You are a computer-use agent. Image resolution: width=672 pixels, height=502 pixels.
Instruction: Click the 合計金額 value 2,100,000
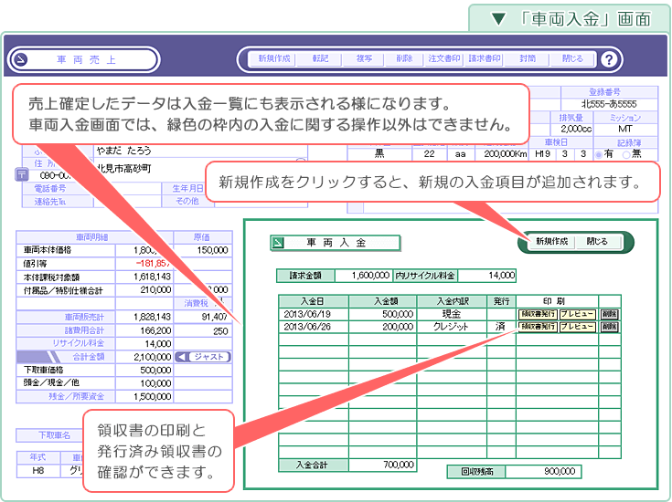point(144,357)
